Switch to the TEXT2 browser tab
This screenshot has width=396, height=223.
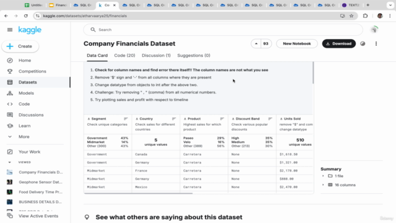[x=351, y=5]
